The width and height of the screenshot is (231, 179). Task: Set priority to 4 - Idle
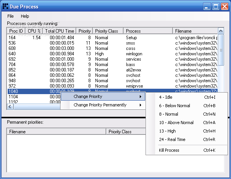187,97
